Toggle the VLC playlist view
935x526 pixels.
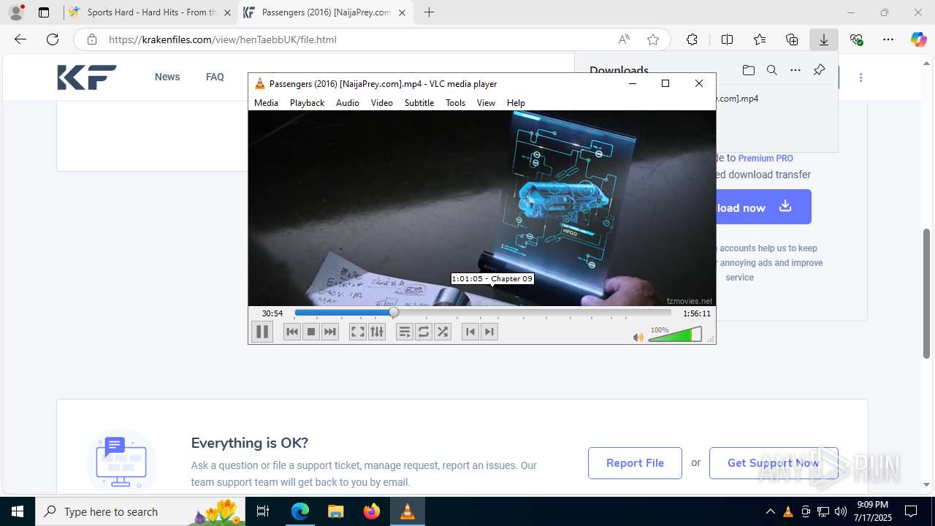point(404,332)
